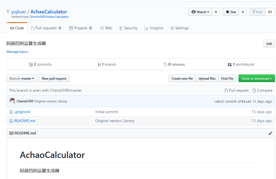Switch to the Insights tab
Viewport: 276px width, 179px height.
pos(154,28)
